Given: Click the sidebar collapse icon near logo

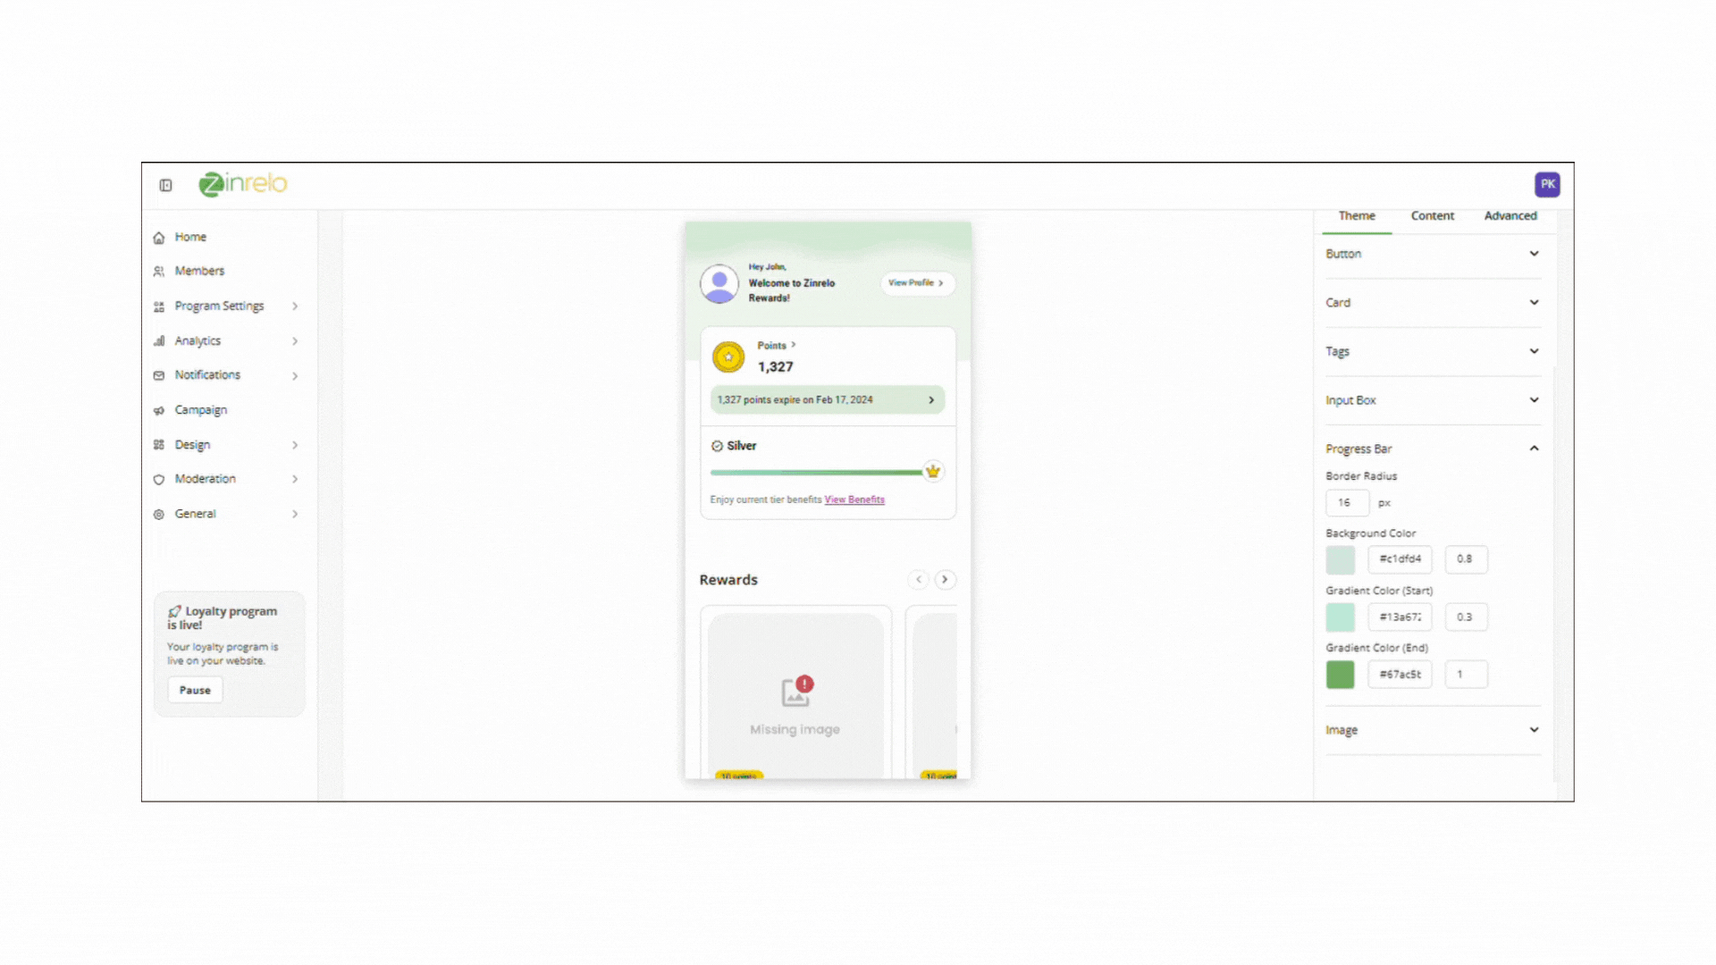Looking at the screenshot, I should pos(165,185).
